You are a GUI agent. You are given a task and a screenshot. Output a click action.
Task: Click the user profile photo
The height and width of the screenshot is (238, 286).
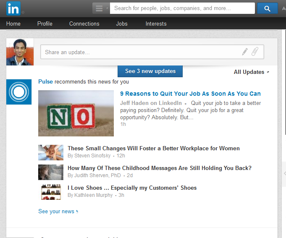click(x=20, y=52)
